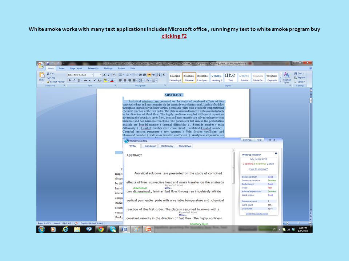Apply the Subtitle style
This screenshot has width=349, height=261.
(244, 78)
